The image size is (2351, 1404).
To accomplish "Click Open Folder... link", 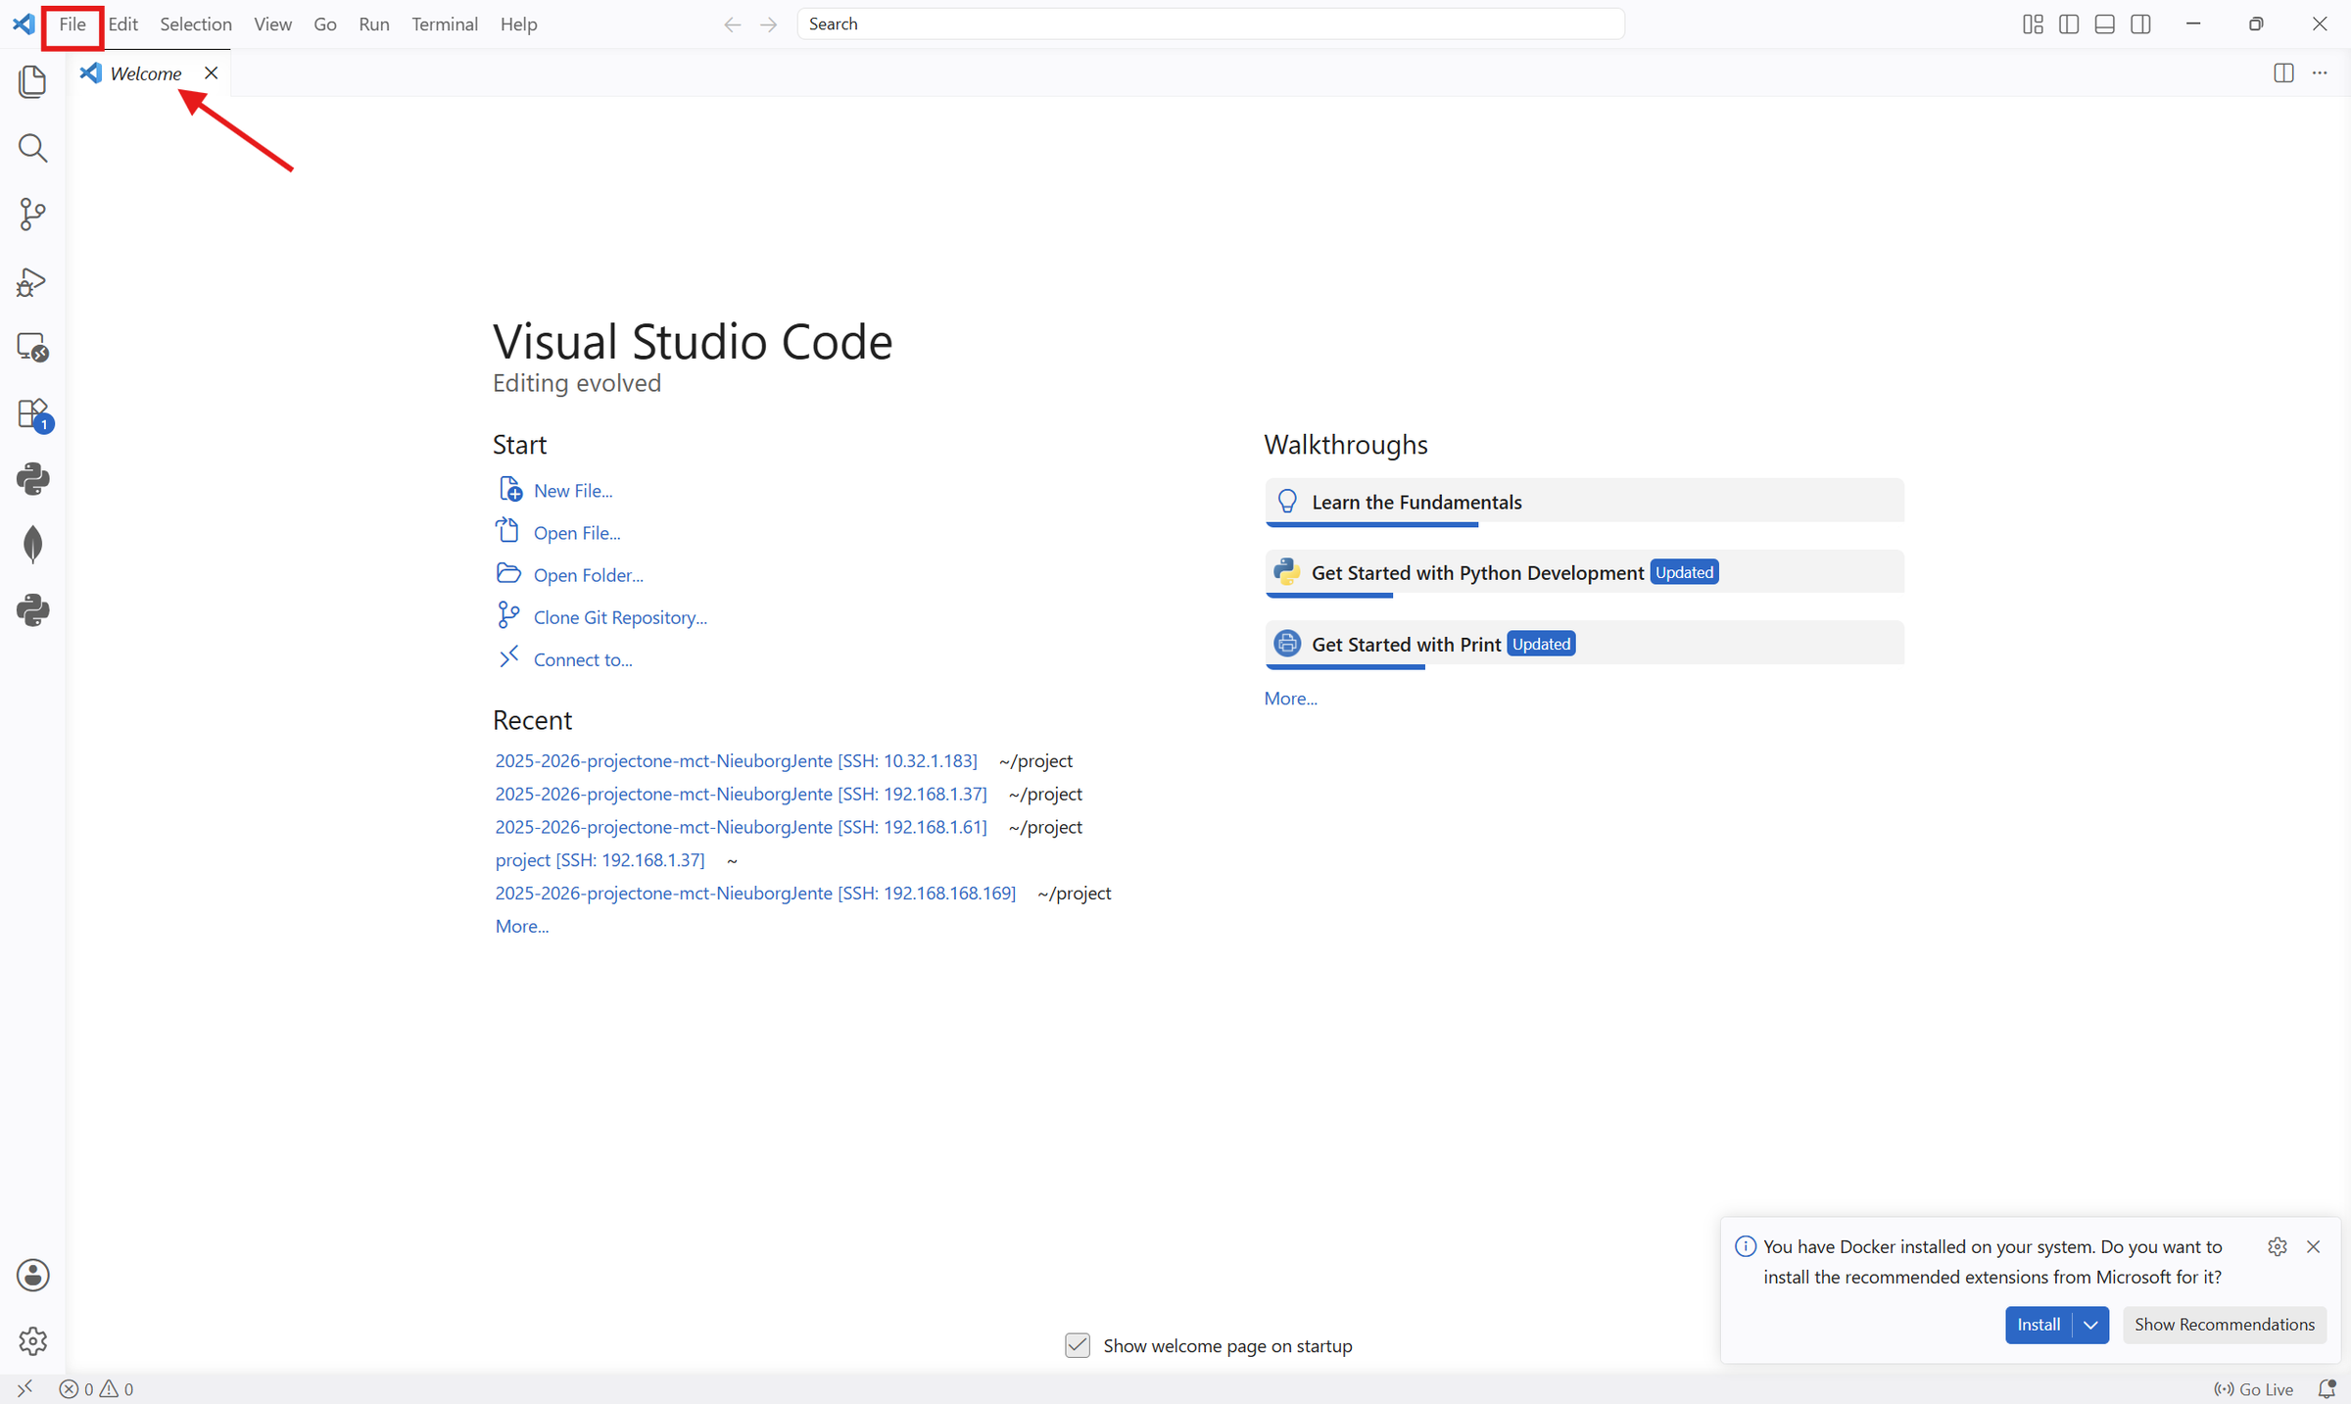I will (x=589, y=575).
